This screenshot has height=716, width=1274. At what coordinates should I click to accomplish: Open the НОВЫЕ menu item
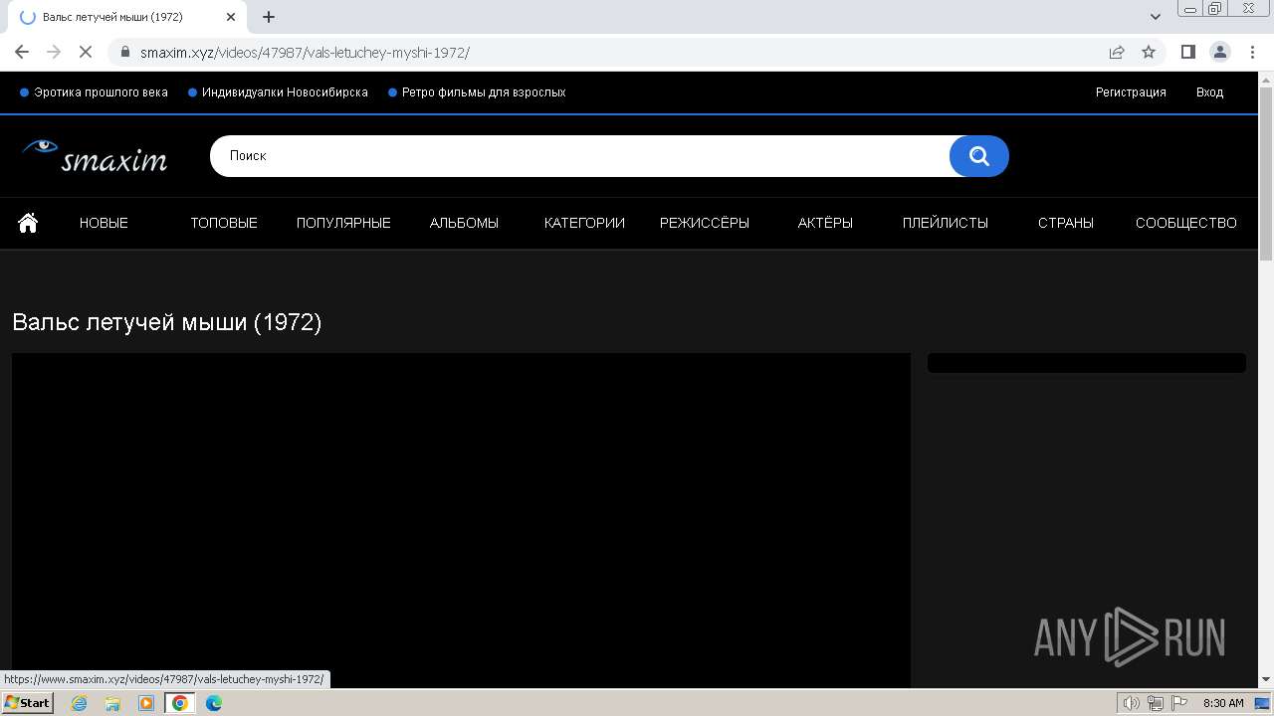click(x=104, y=223)
